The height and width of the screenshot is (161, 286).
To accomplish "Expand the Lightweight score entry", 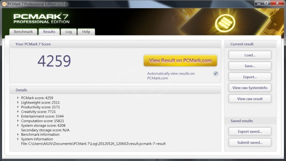I will click(x=18, y=102).
